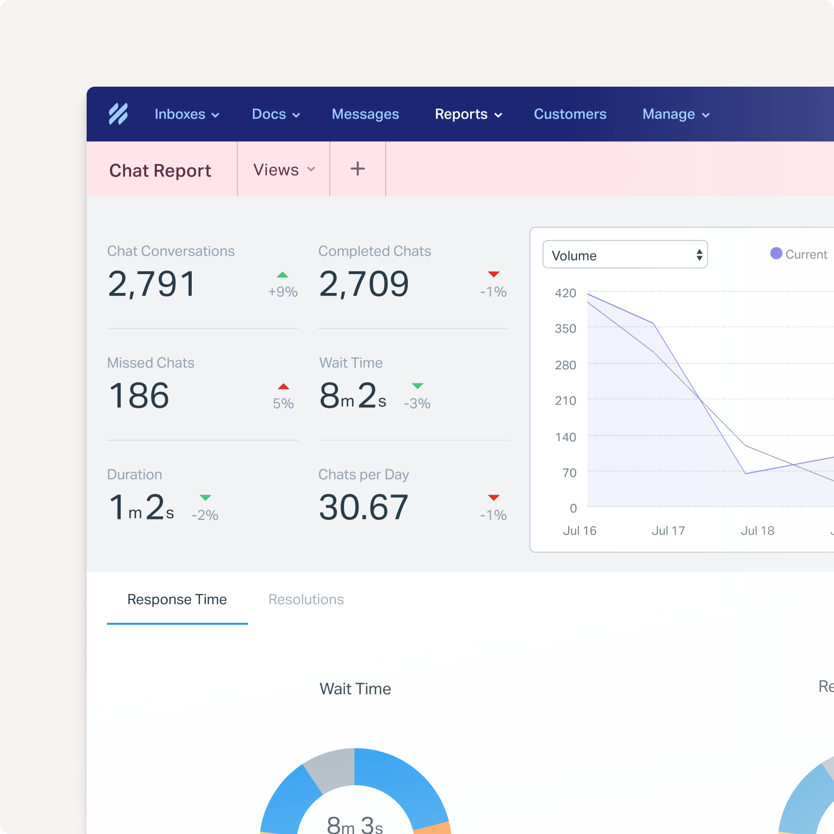The image size is (834, 834).
Task: Select the Chat Conversations value 2,791
Action: 152,284
